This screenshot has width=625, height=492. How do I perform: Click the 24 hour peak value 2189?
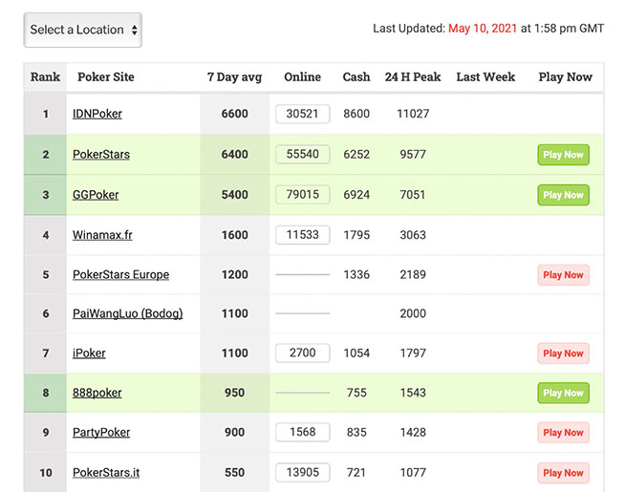[x=413, y=275]
